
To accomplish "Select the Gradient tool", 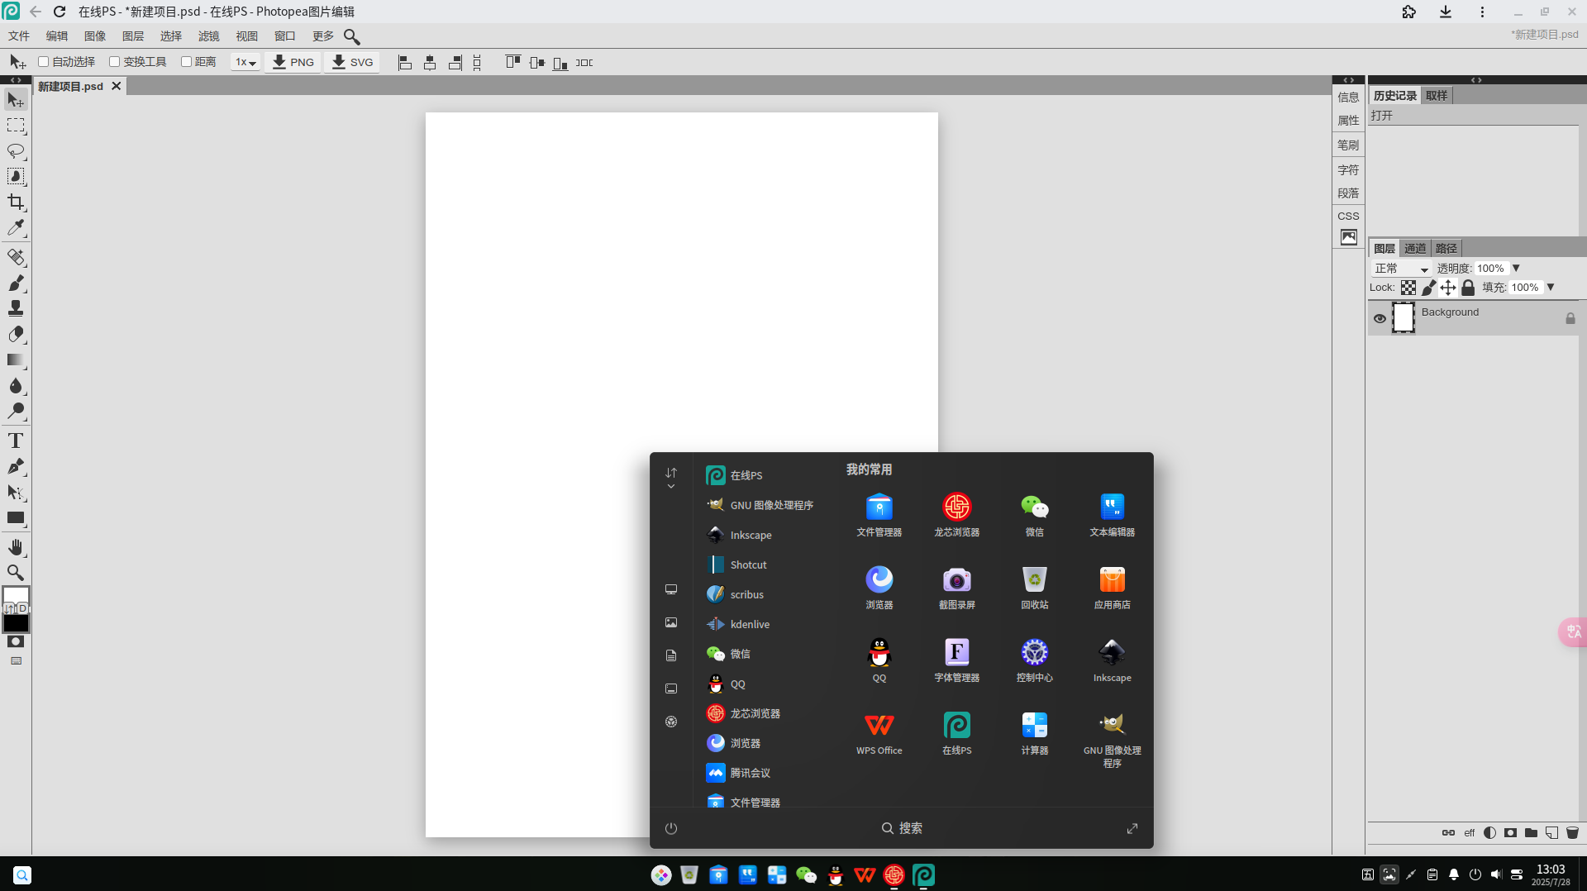I will (16, 360).
